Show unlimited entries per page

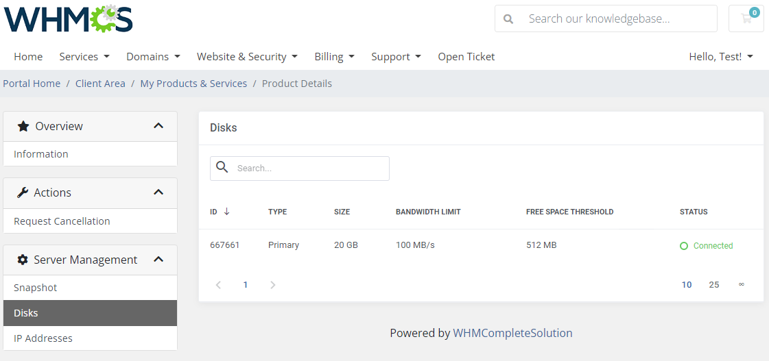(x=742, y=284)
